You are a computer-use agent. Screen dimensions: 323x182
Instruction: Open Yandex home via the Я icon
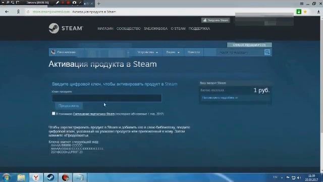(x=18, y=12)
